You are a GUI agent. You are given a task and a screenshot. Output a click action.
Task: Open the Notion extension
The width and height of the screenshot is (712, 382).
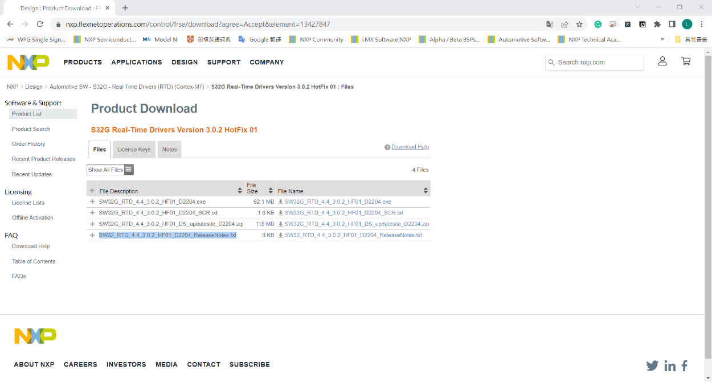(x=643, y=24)
